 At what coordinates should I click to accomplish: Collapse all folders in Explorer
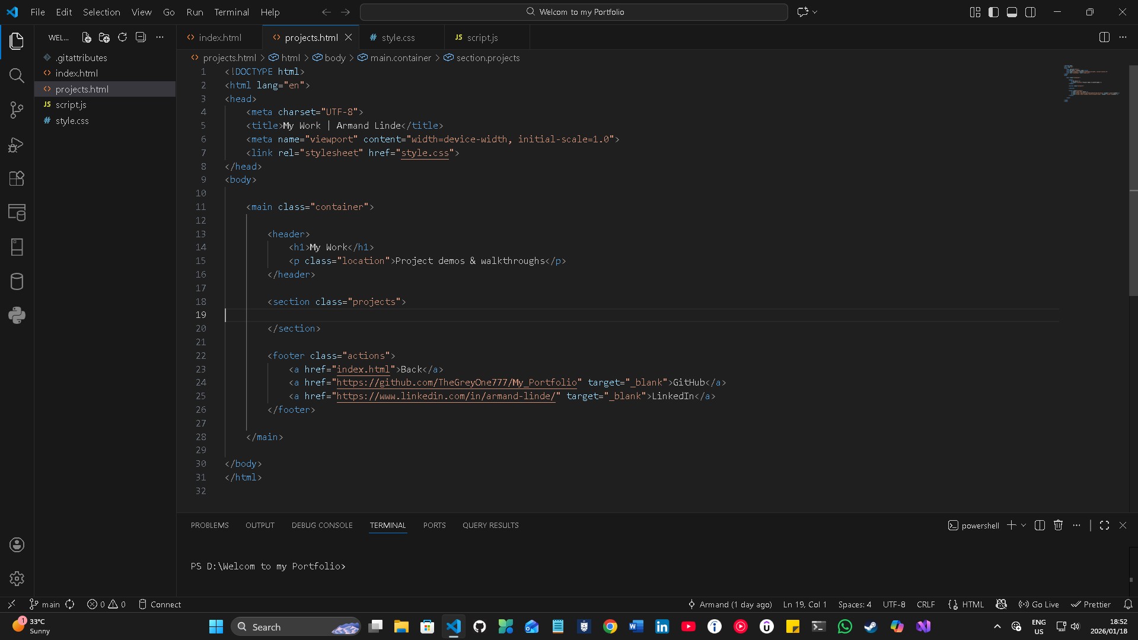(x=141, y=37)
